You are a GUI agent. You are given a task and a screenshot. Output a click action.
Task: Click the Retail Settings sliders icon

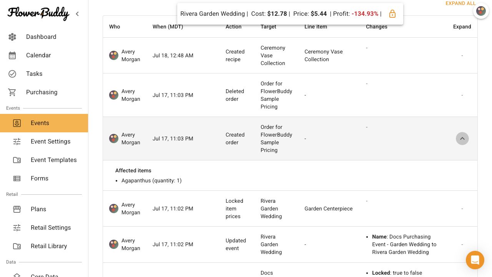tap(17, 228)
